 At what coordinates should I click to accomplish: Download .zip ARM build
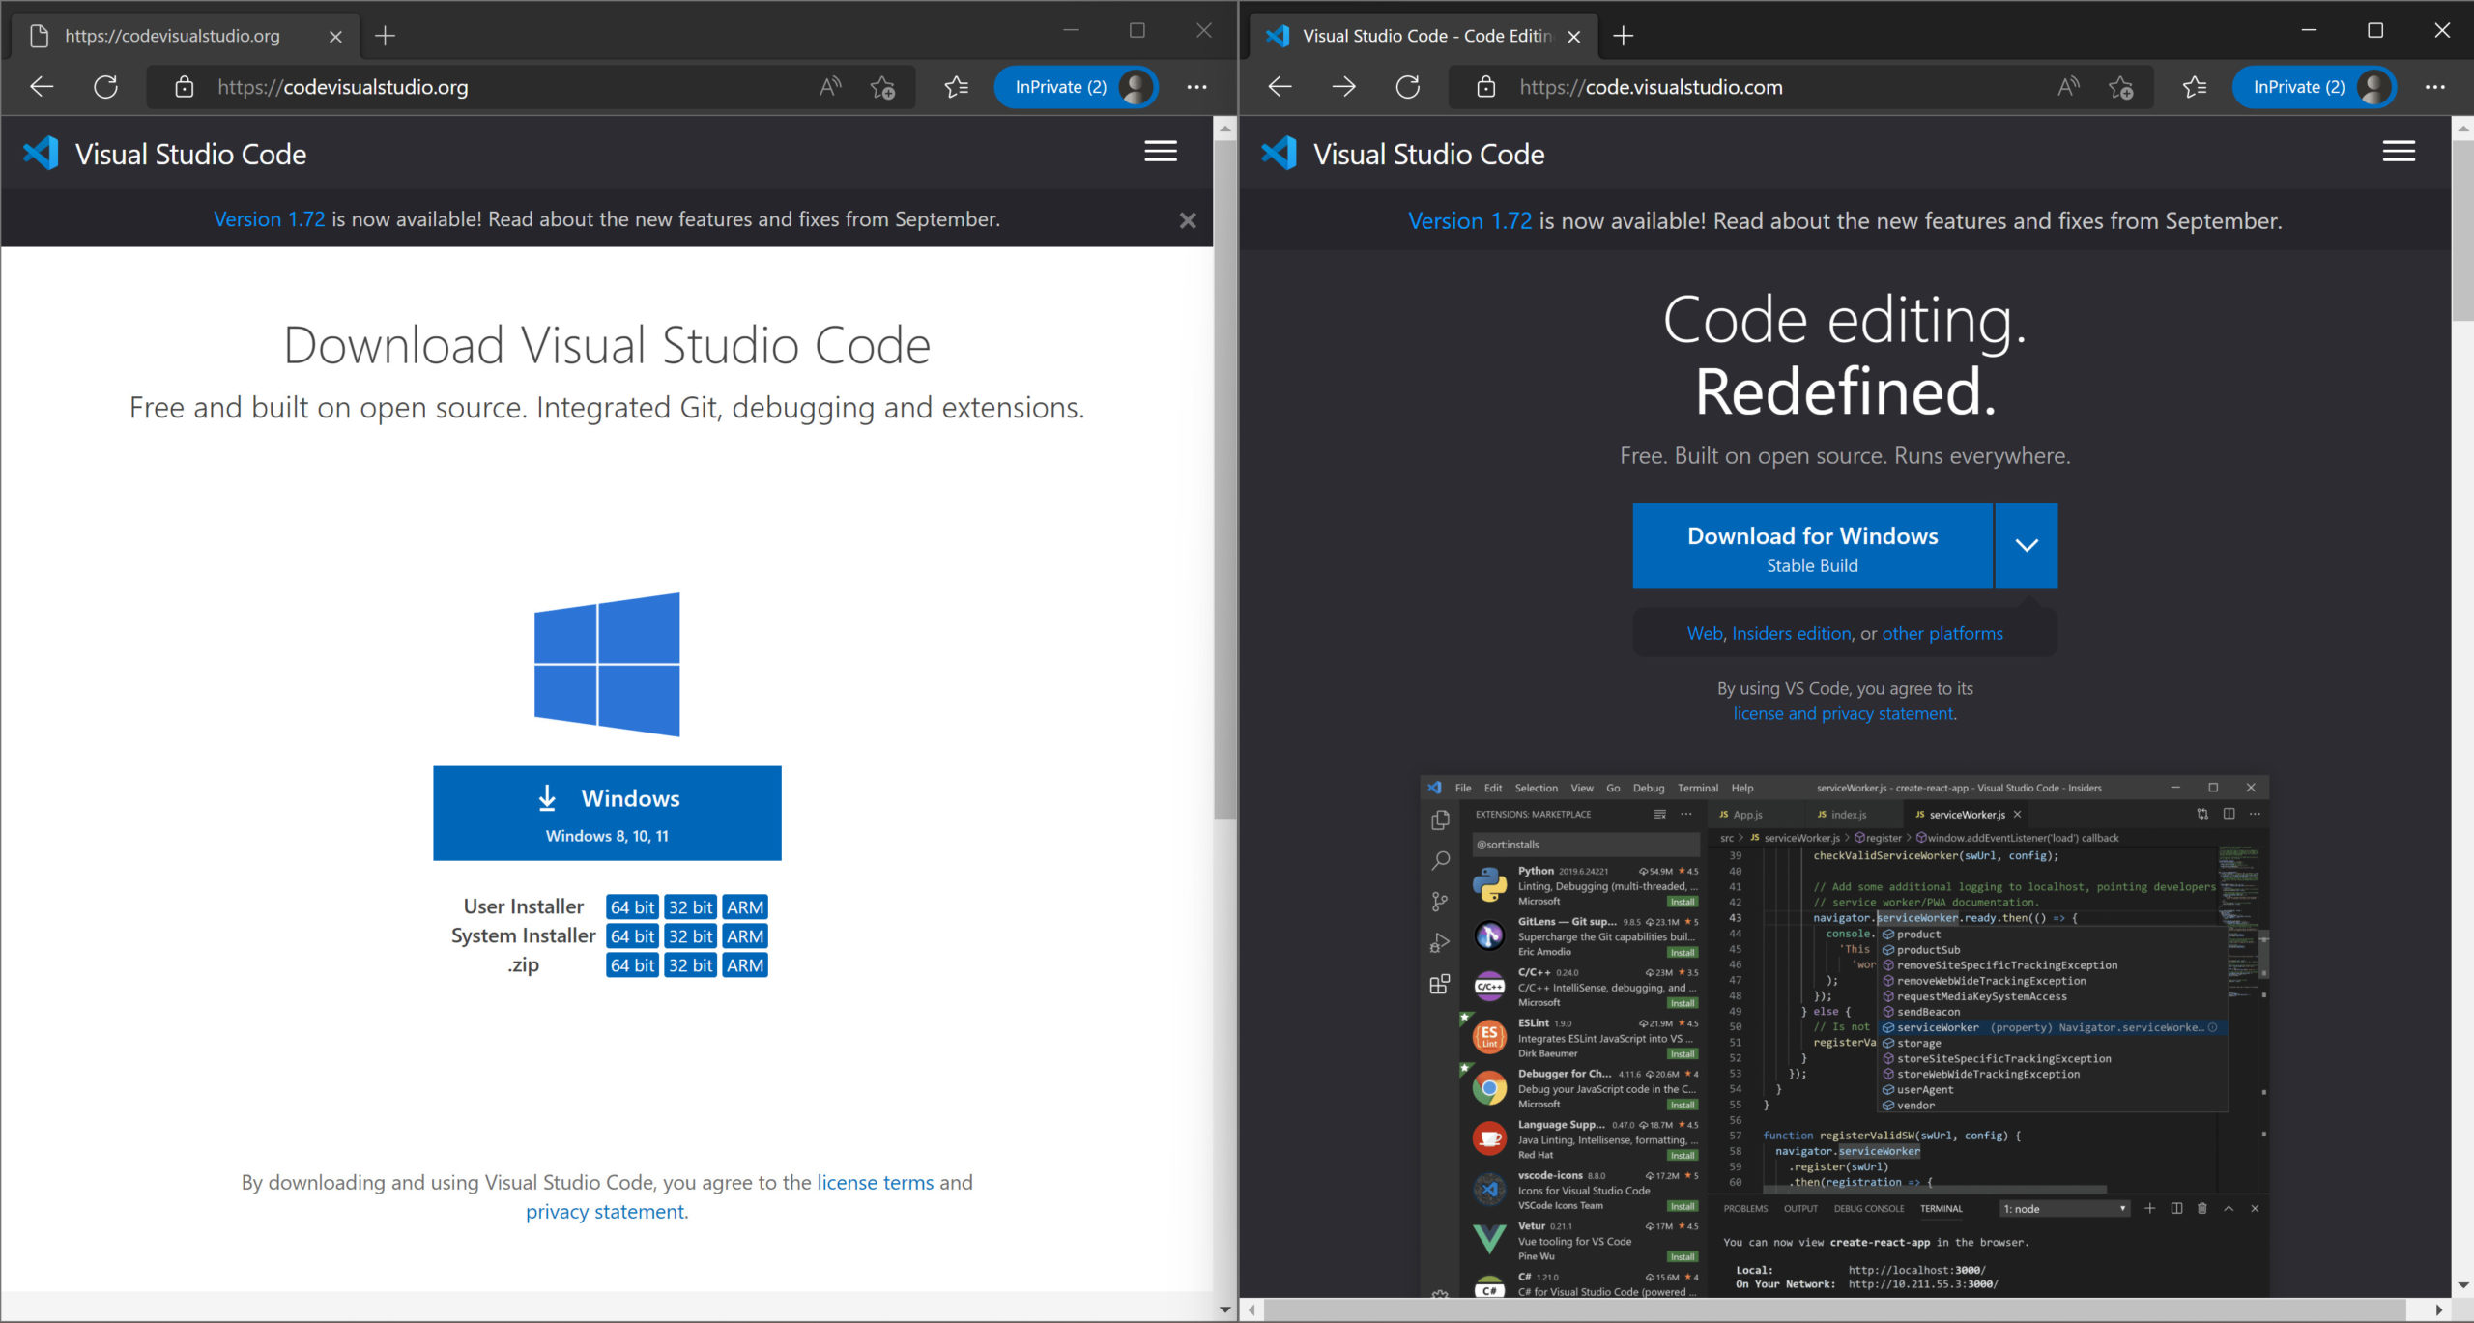[x=745, y=964]
